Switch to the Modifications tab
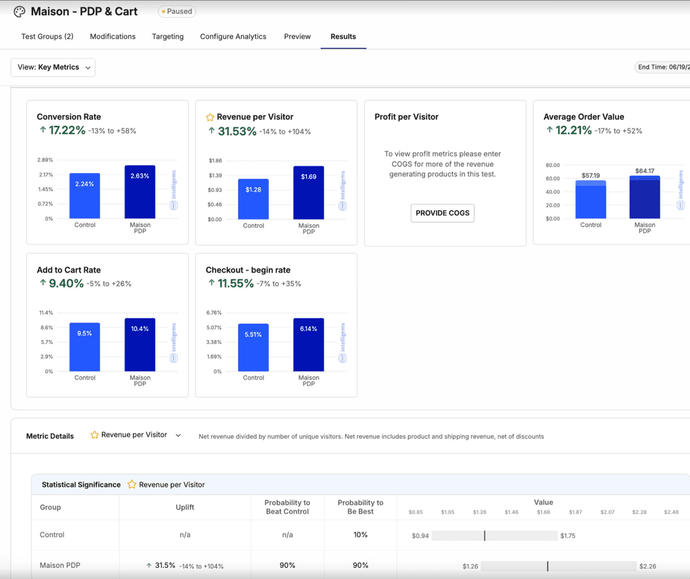The image size is (690, 579). (x=113, y=36)
